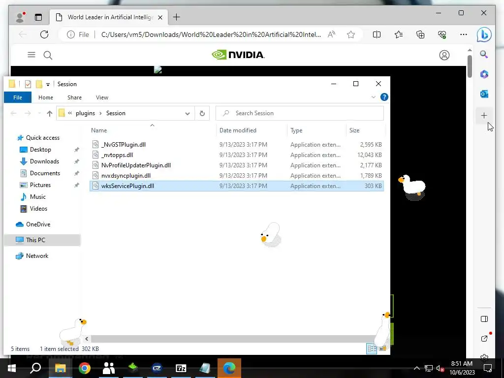Image resolution: width=504 pixels, height=378 pixels.
Task: Open the Favorites list icon
Action: pos(399,34)
